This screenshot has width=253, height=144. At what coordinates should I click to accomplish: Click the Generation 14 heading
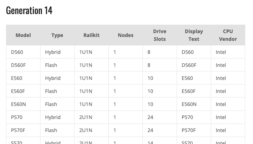coord(29,11)
